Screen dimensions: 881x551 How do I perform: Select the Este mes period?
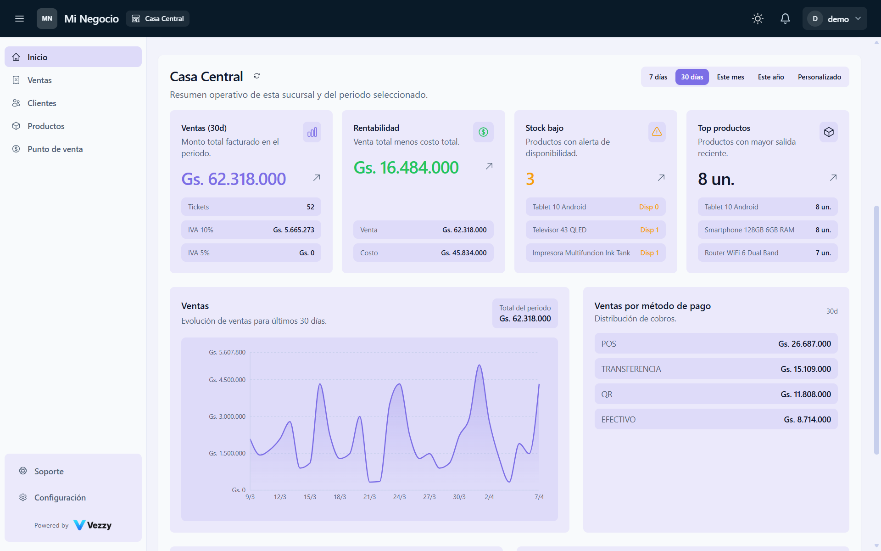730,77
